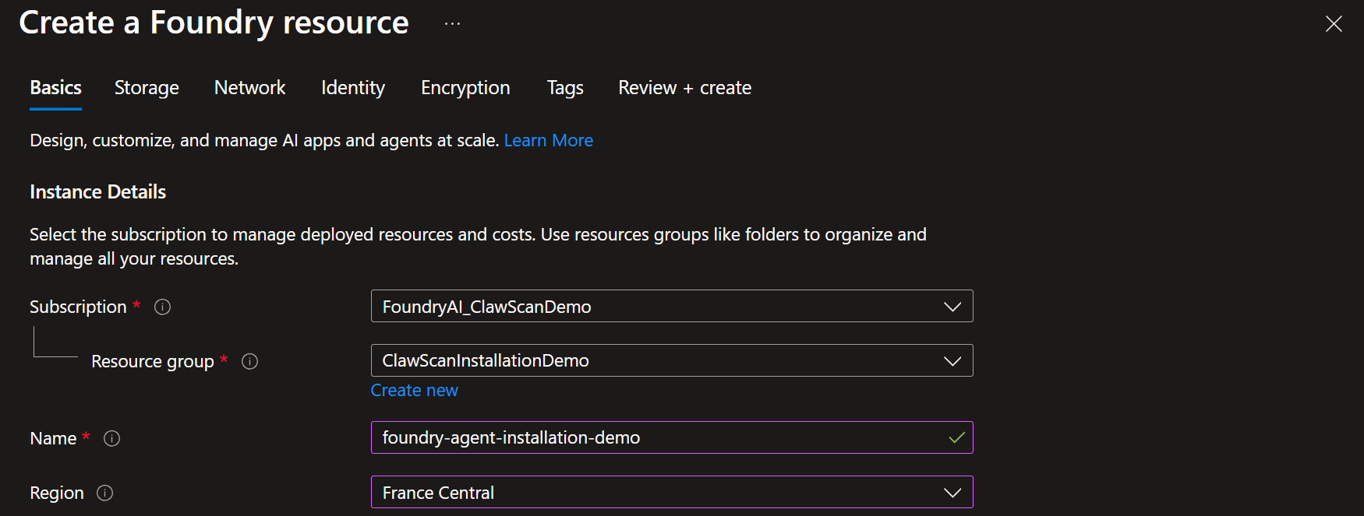
Task: Open the Resource group dropdown
Action: pyautogui.click(x=672, y=360)
